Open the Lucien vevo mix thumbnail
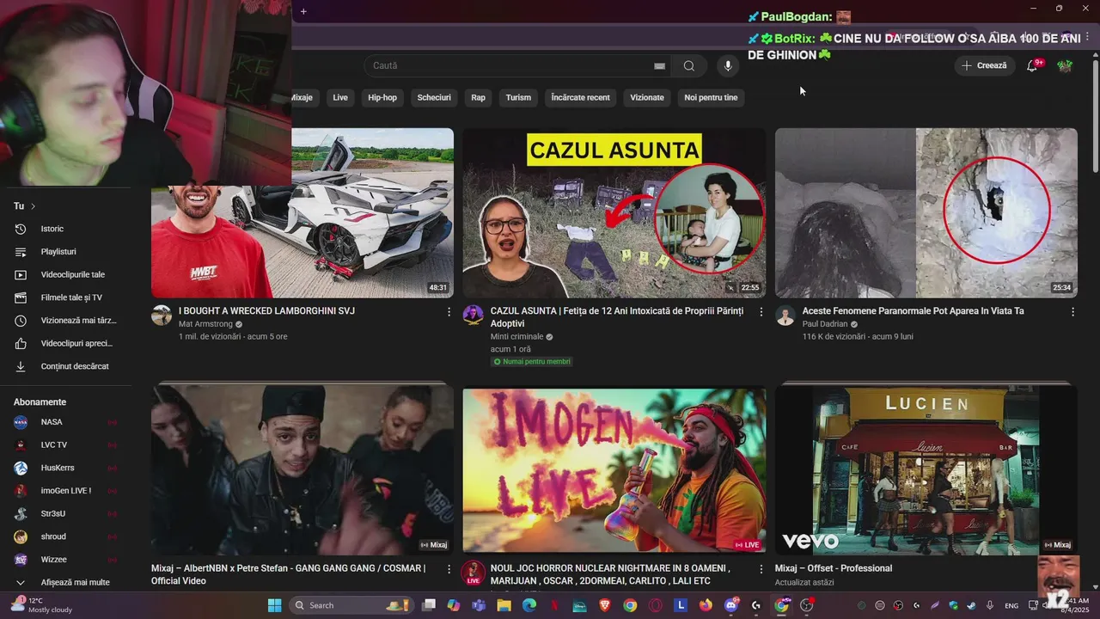This screenshot has width=1100, height=619. [926, 469]
